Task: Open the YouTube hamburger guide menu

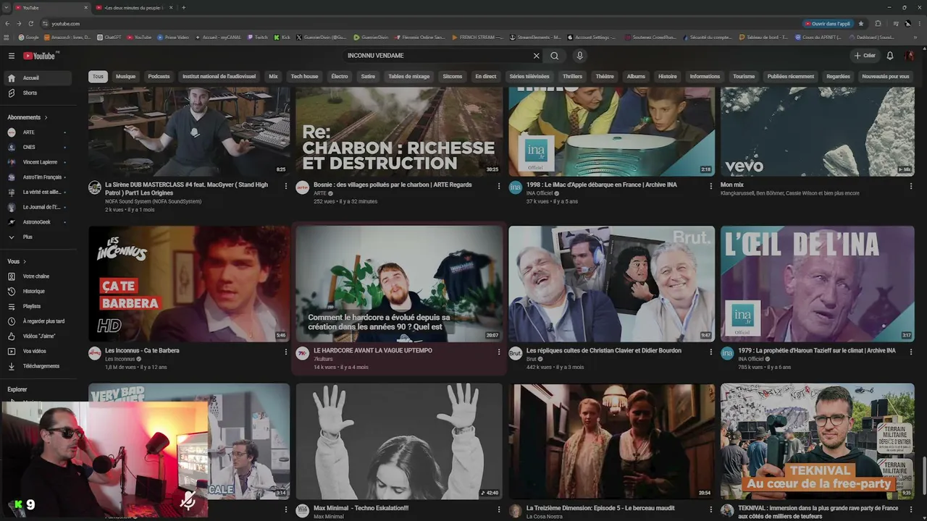Action: coord(12,56)
